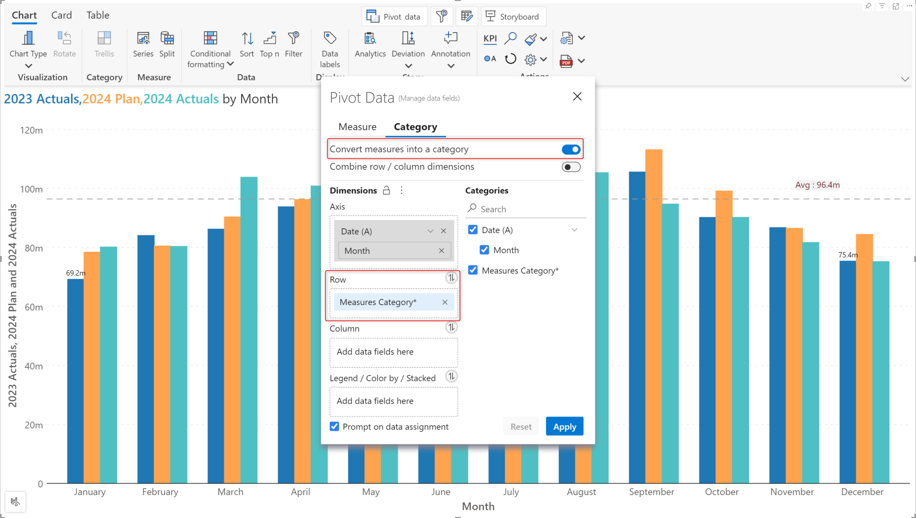
Task: Click the Apply button
Action: click(x=564, y=426)
